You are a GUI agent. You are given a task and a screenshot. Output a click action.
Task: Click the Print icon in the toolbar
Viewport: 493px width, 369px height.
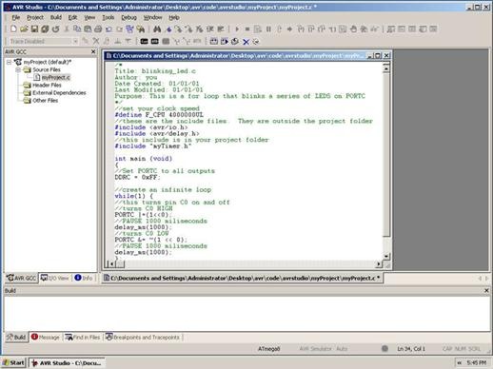[98, 29]
